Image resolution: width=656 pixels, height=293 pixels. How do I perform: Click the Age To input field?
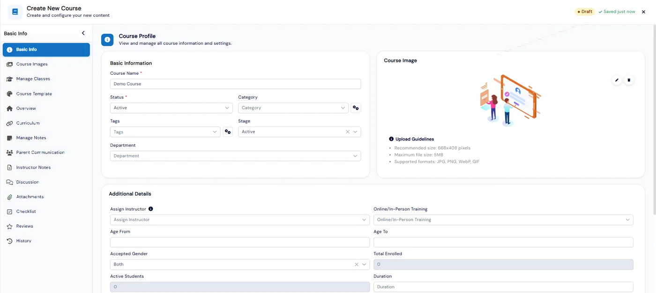pos(503,242)
